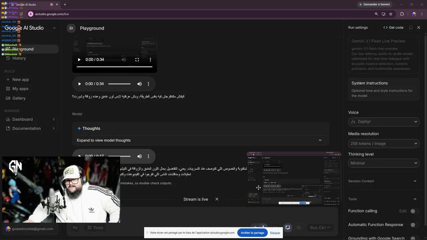Seek within the 0:34 audio progress bar

click(119, 84)
